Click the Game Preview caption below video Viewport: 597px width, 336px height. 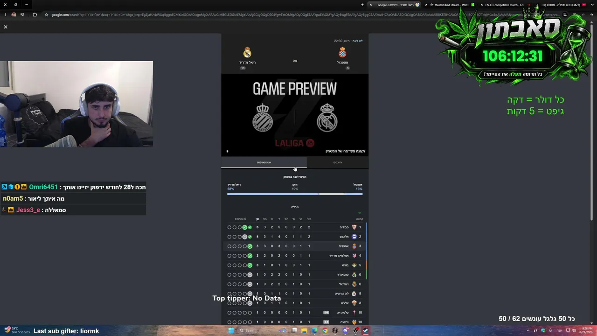[x=345, y=151]
